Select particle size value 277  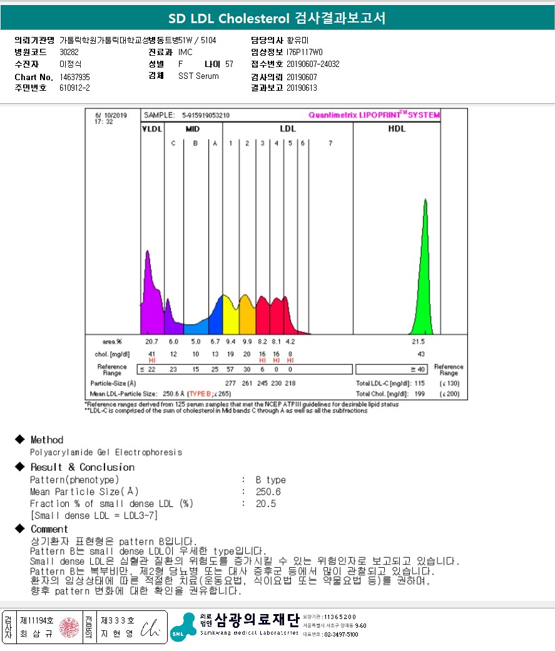tap(230, 383)
